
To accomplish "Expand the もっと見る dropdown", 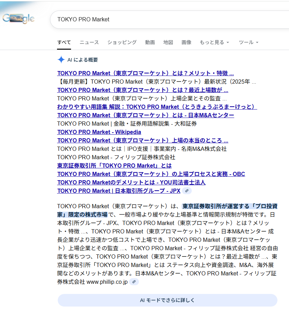I will [x=214, y=42].
